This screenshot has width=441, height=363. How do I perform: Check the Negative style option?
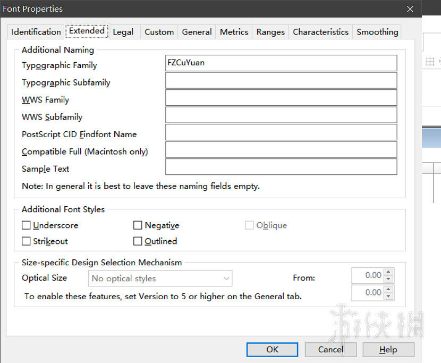pyautogui.click(x=138, y=225)
